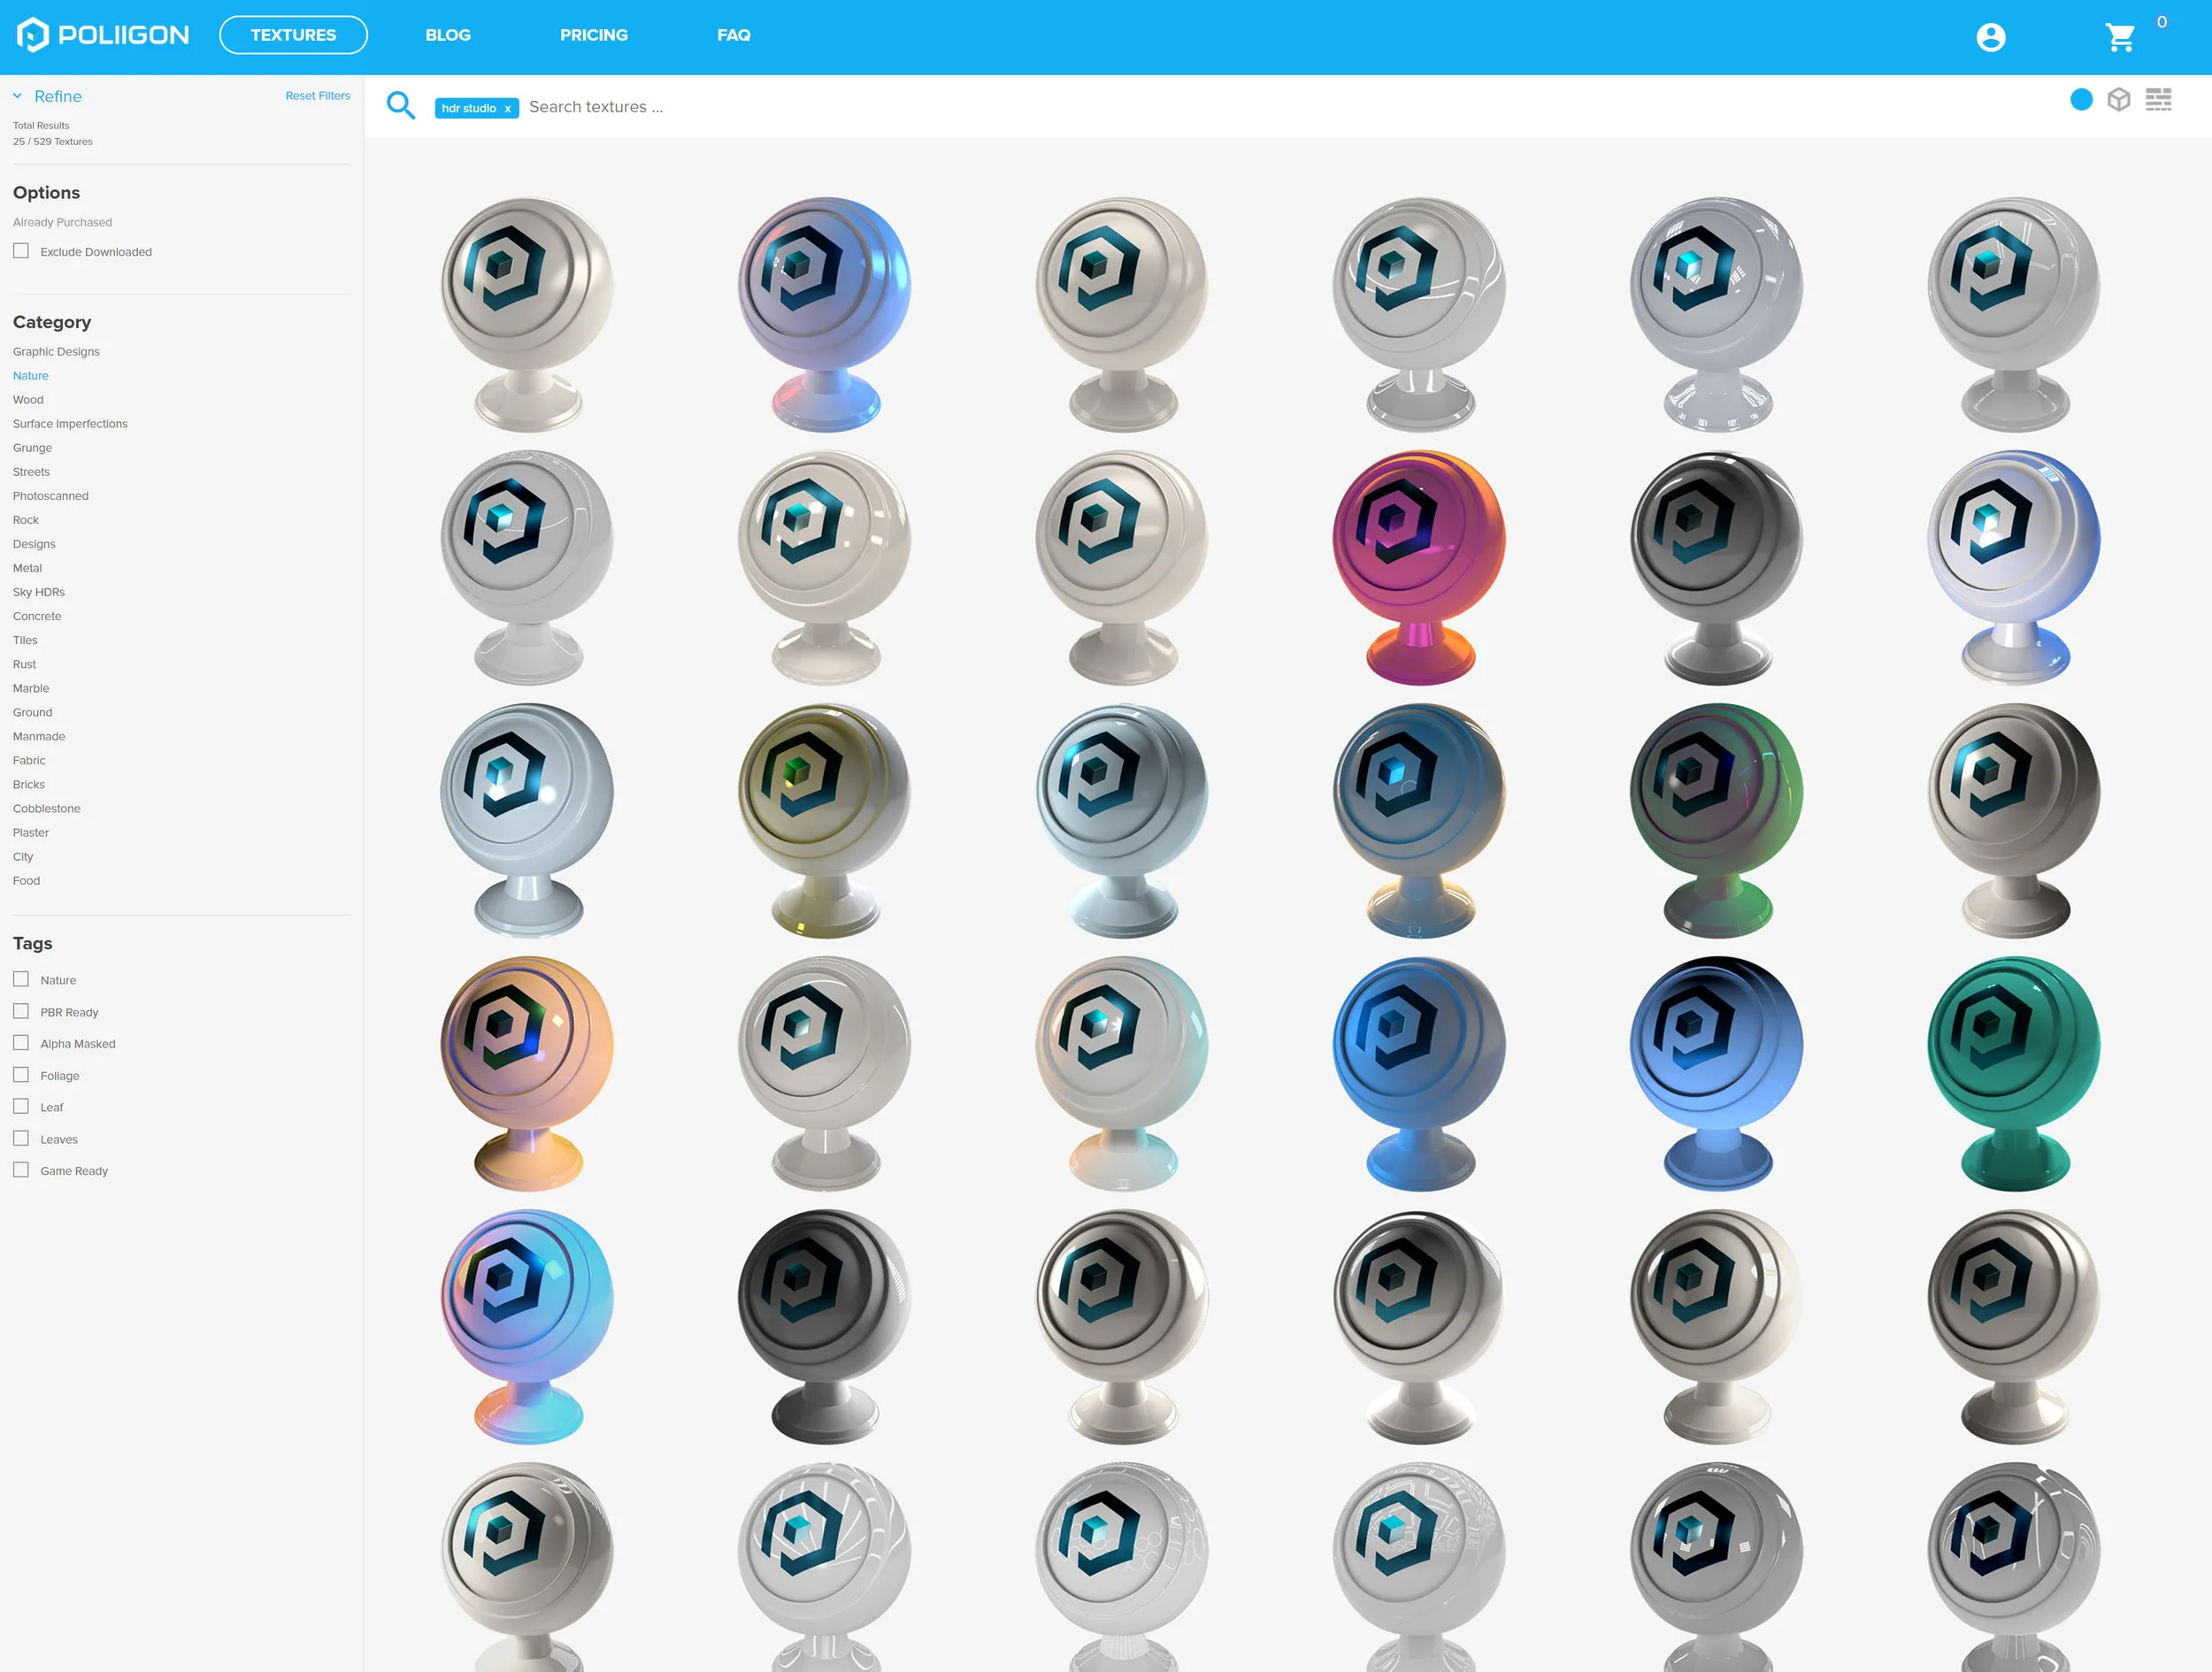The height and width of the screenshot is (1672, 2212).
Task: Select the Wood category
Action: click(x=28, y=400)
